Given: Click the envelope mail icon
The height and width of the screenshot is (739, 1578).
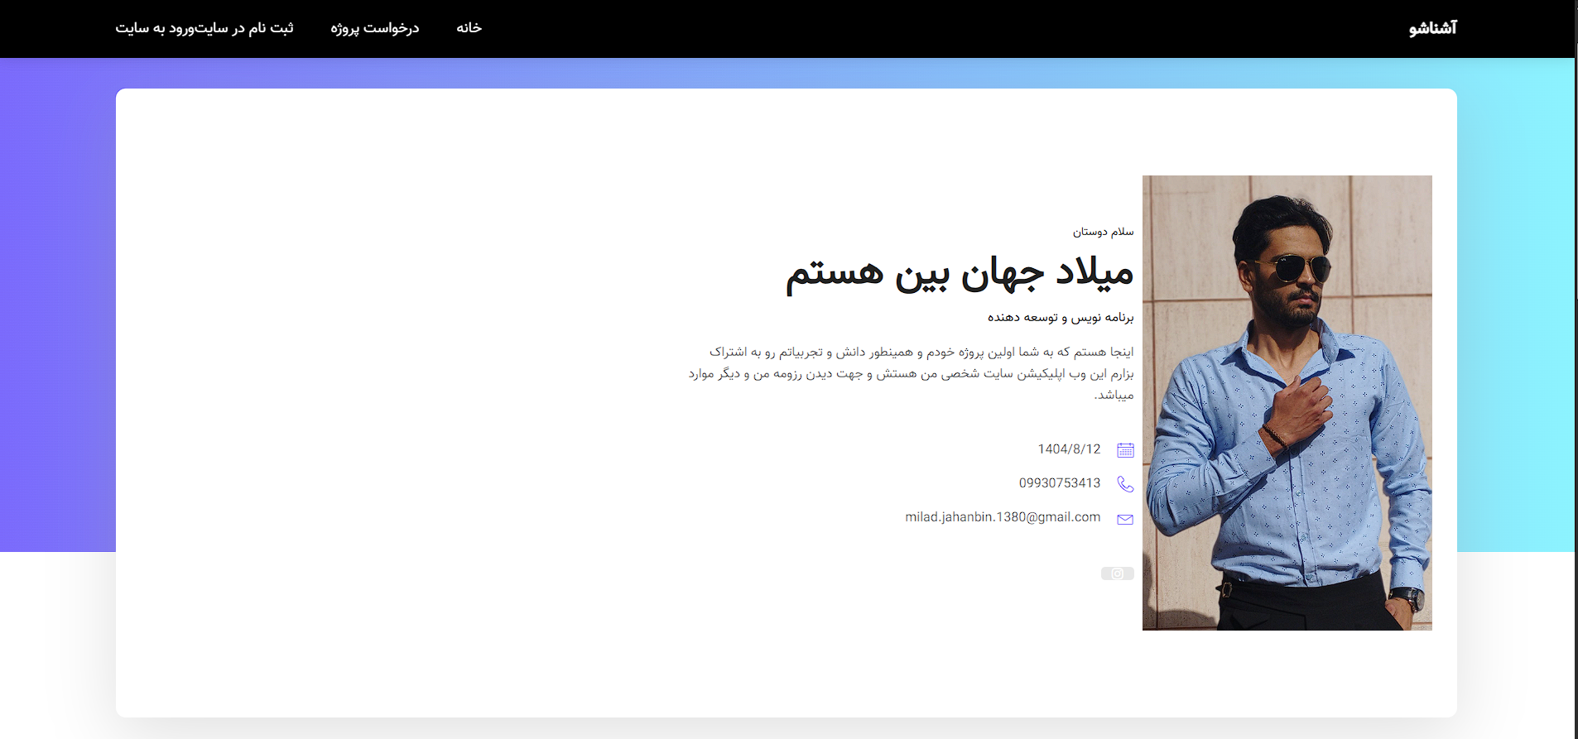Looking at the screenshot, I should (1125, 519).
